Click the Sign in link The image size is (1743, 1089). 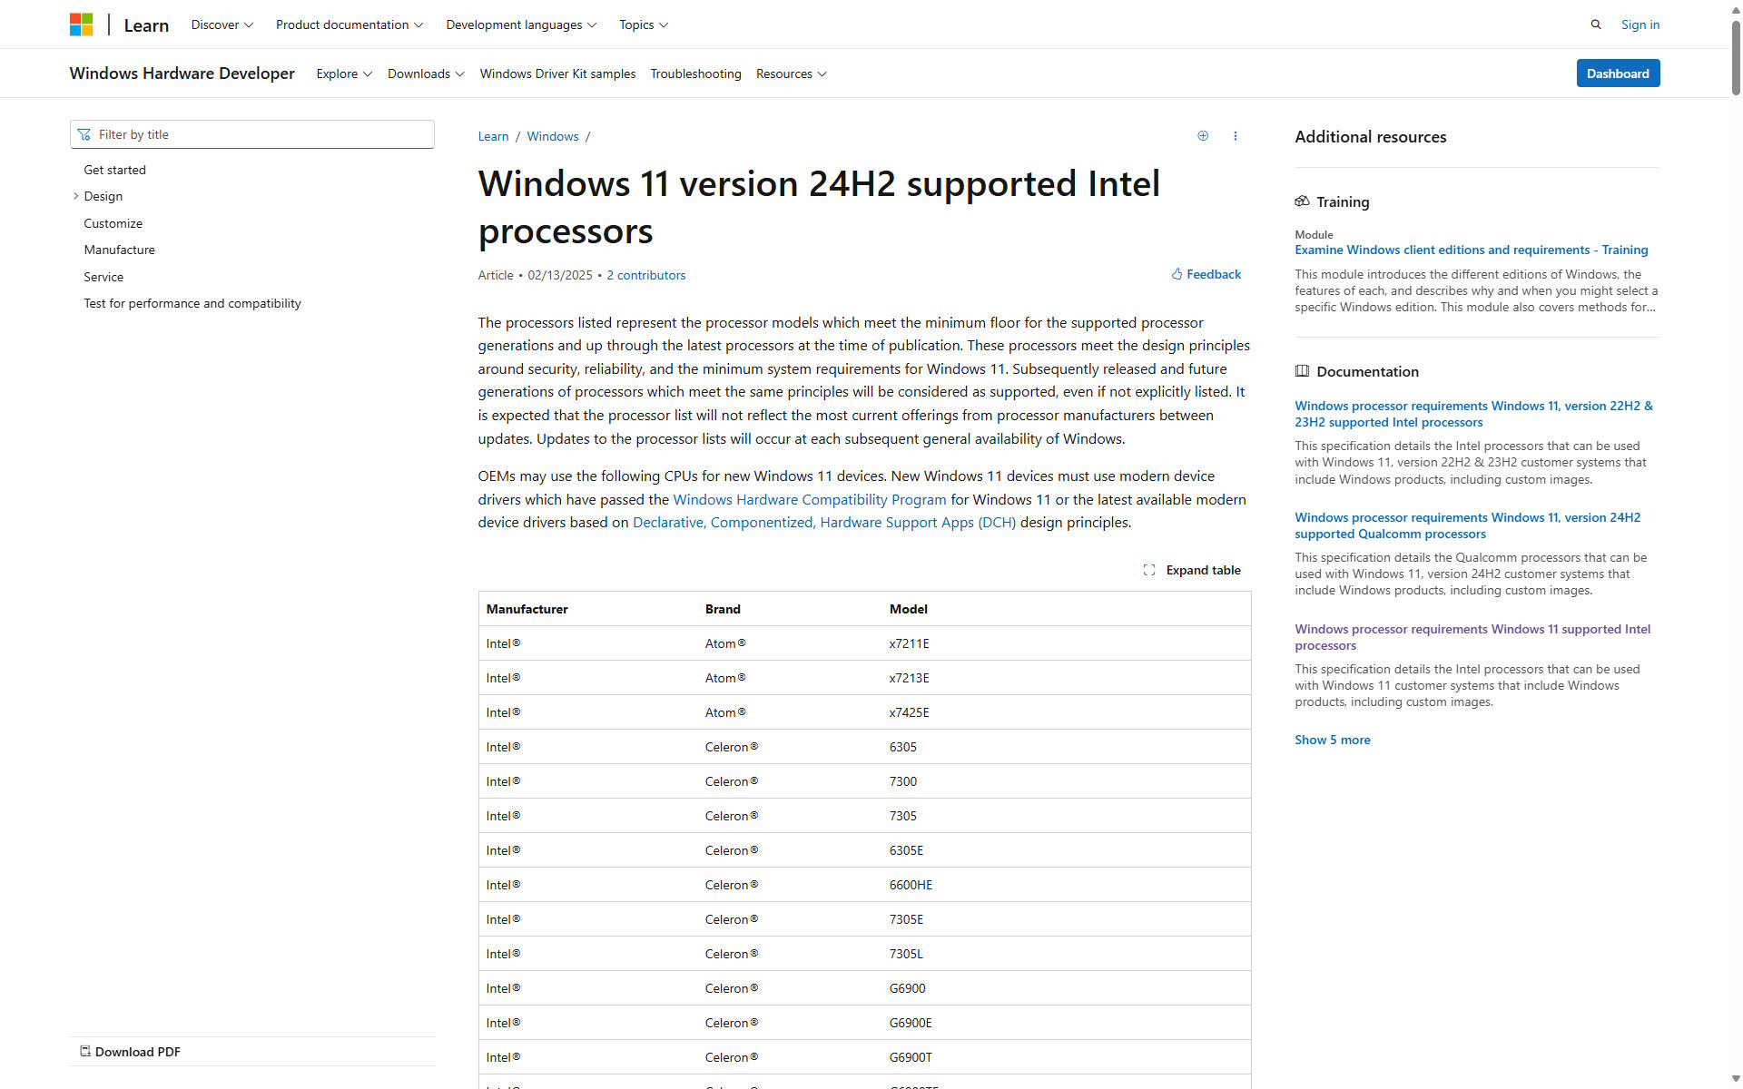(1640, 24)
